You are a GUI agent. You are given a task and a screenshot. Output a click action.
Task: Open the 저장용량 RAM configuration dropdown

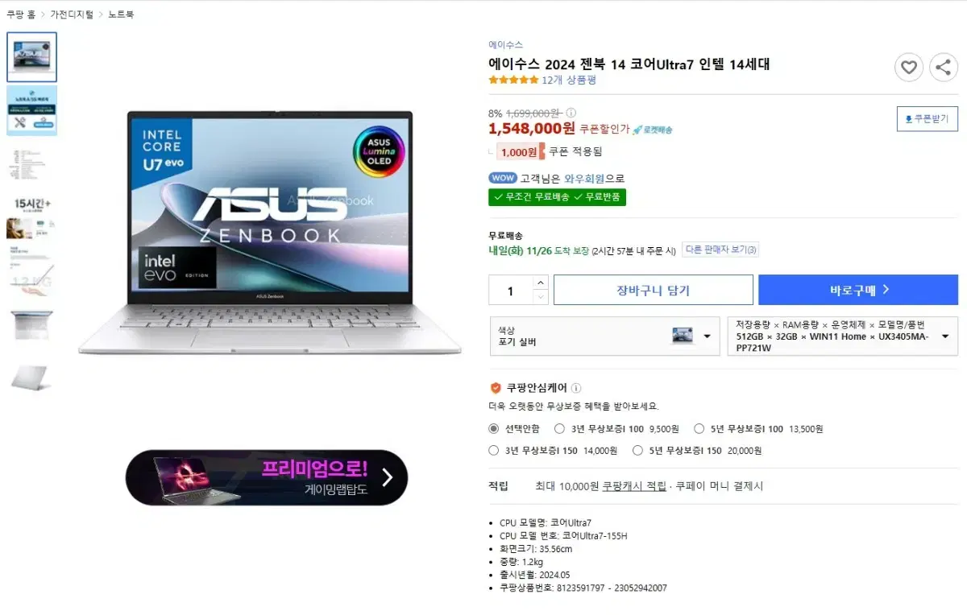click(x=842, y=336)
